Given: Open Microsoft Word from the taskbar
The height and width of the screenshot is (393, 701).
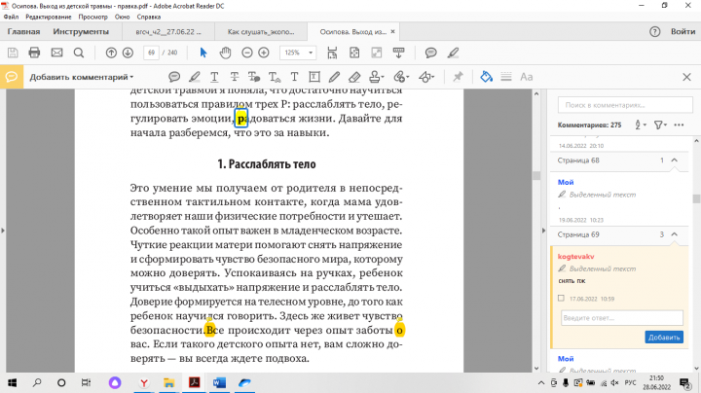Looking at the screenshot, I should (x=219, y=382).
